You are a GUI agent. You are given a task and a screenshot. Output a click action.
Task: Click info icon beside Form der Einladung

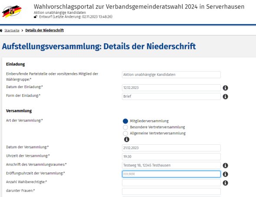(225, 96)
